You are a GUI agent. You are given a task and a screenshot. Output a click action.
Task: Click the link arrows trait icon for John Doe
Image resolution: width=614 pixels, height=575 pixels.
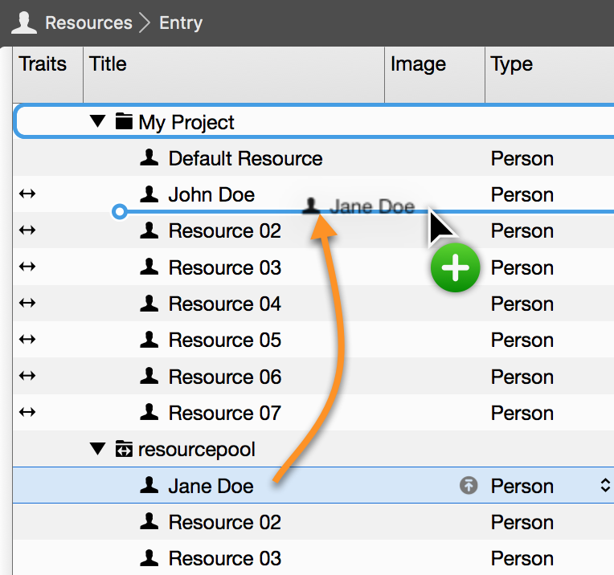[27, 194]
